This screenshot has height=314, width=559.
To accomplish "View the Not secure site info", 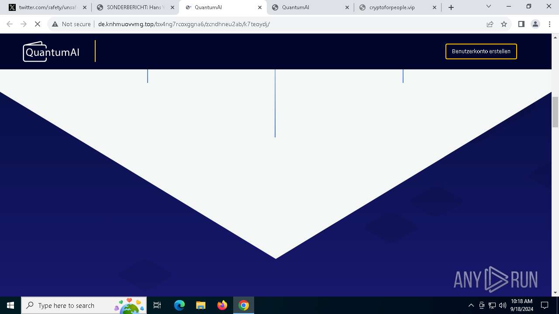I will [71, 24].
